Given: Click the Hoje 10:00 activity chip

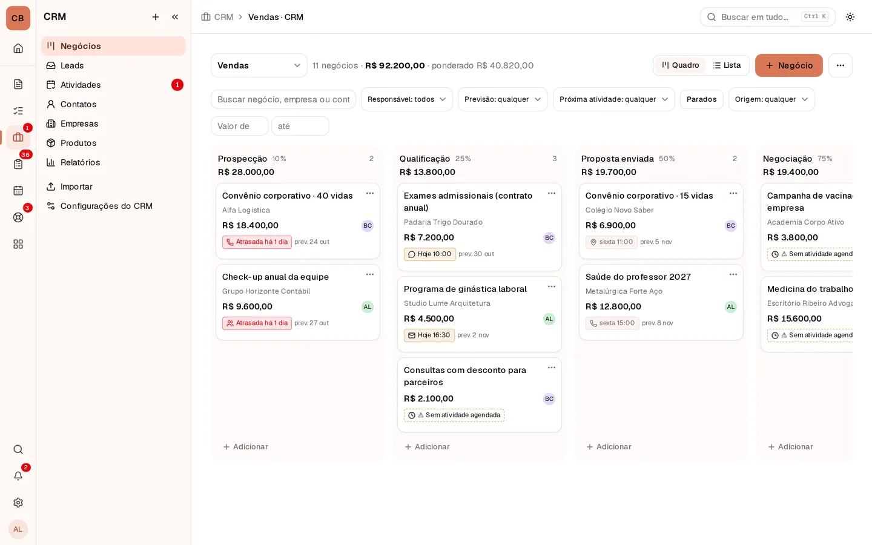Looking at the screenshot, I should 430,254.
